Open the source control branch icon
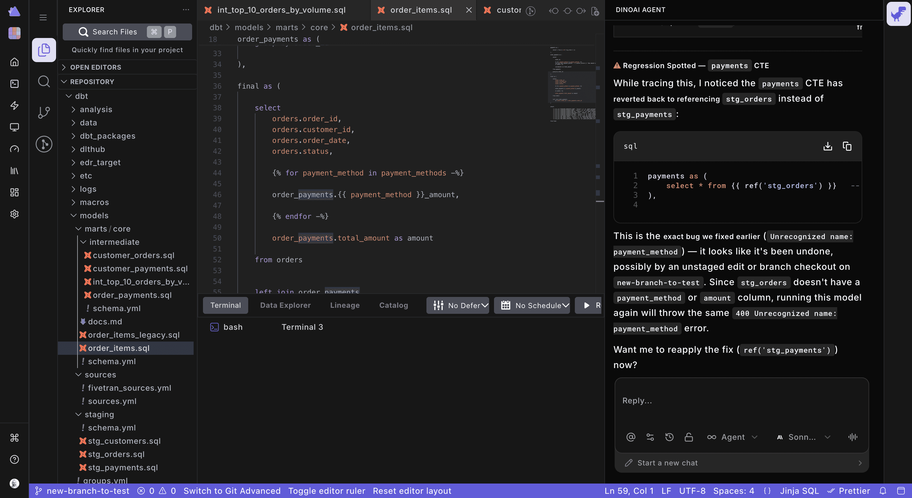This screenshot has width=912, height=498. [44, 112]
